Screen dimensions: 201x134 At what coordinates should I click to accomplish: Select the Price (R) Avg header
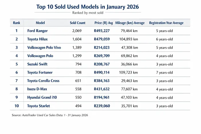pos(103,23)
